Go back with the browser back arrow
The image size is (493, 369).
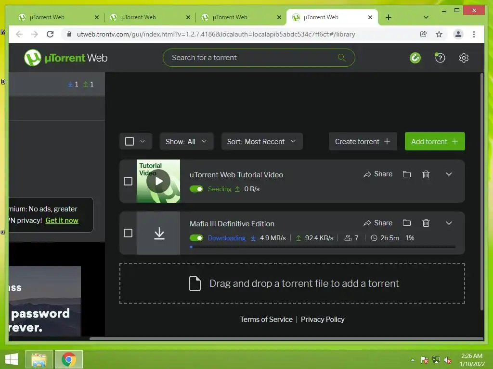click(x=19, y=34)
